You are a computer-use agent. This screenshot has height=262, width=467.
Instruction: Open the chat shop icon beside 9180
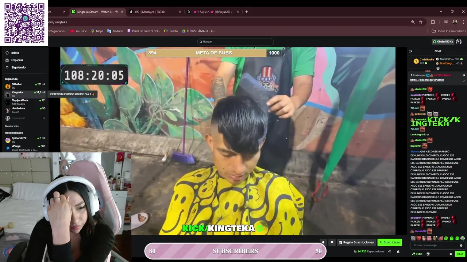coord(428,254)
